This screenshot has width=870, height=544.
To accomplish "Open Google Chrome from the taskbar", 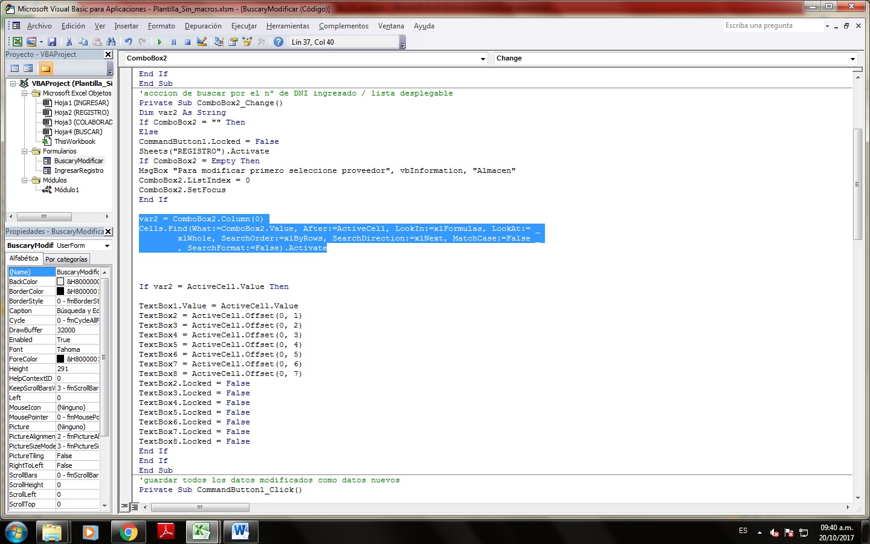I will pos(127,532).
